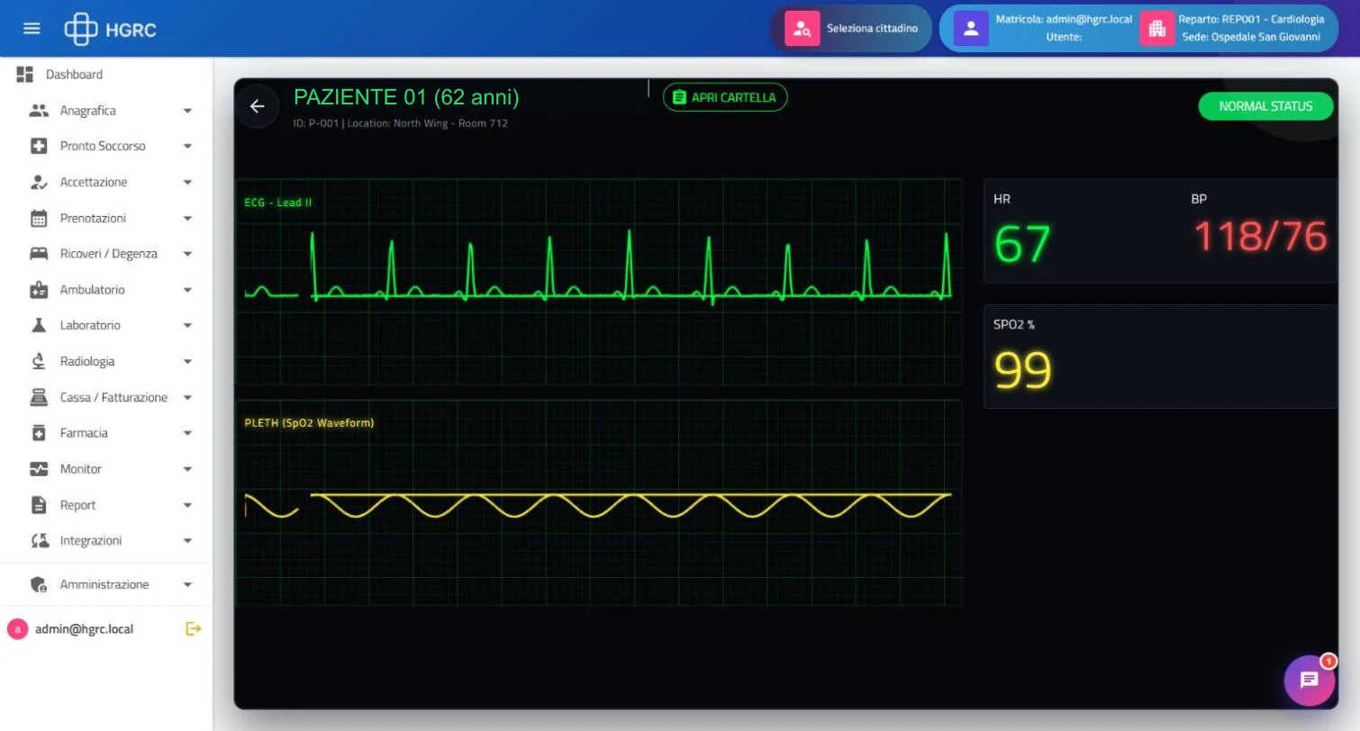Click the Prenotazioni calendar icon
1360x731 pixels.
point(39,218)
